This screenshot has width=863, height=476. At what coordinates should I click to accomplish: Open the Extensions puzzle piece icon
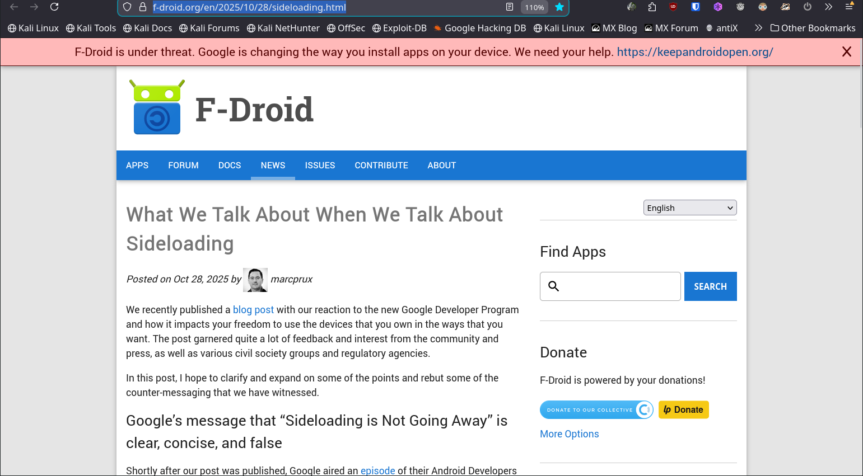(x=652, y=7)
